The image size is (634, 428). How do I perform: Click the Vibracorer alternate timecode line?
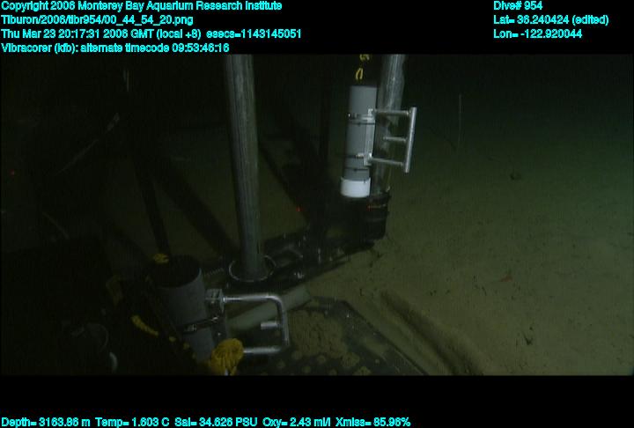click(115, 48)
